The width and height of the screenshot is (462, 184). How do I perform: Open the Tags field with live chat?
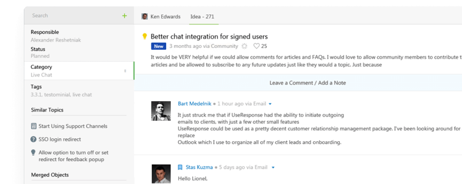pos(61,91)
